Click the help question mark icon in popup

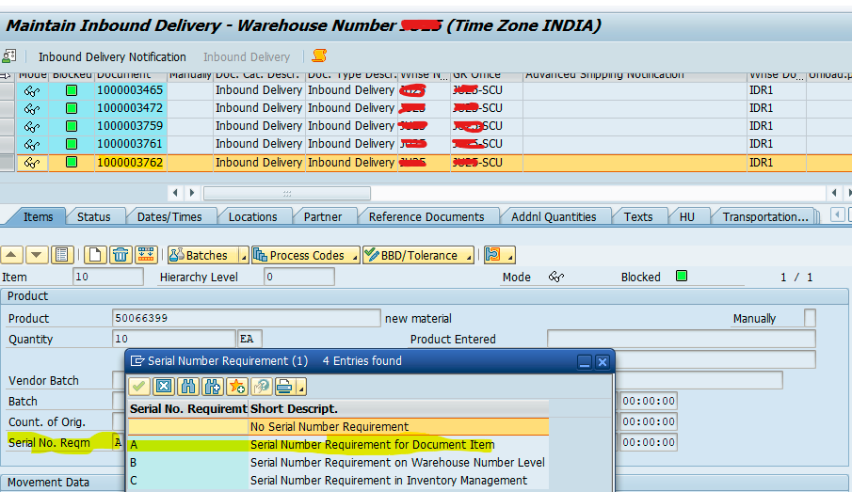coord(262,387)
